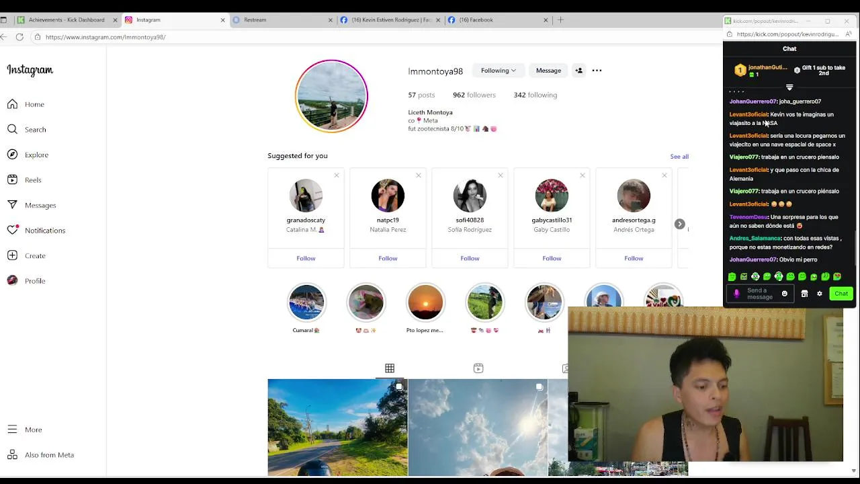
Task: View the 962 followers list
Action: [x=474, y=95]
